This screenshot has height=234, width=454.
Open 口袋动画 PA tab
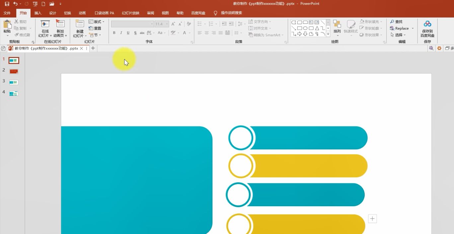point(104,13)
